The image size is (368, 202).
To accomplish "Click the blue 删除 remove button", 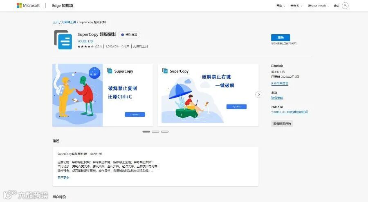I will coord(280,38).
